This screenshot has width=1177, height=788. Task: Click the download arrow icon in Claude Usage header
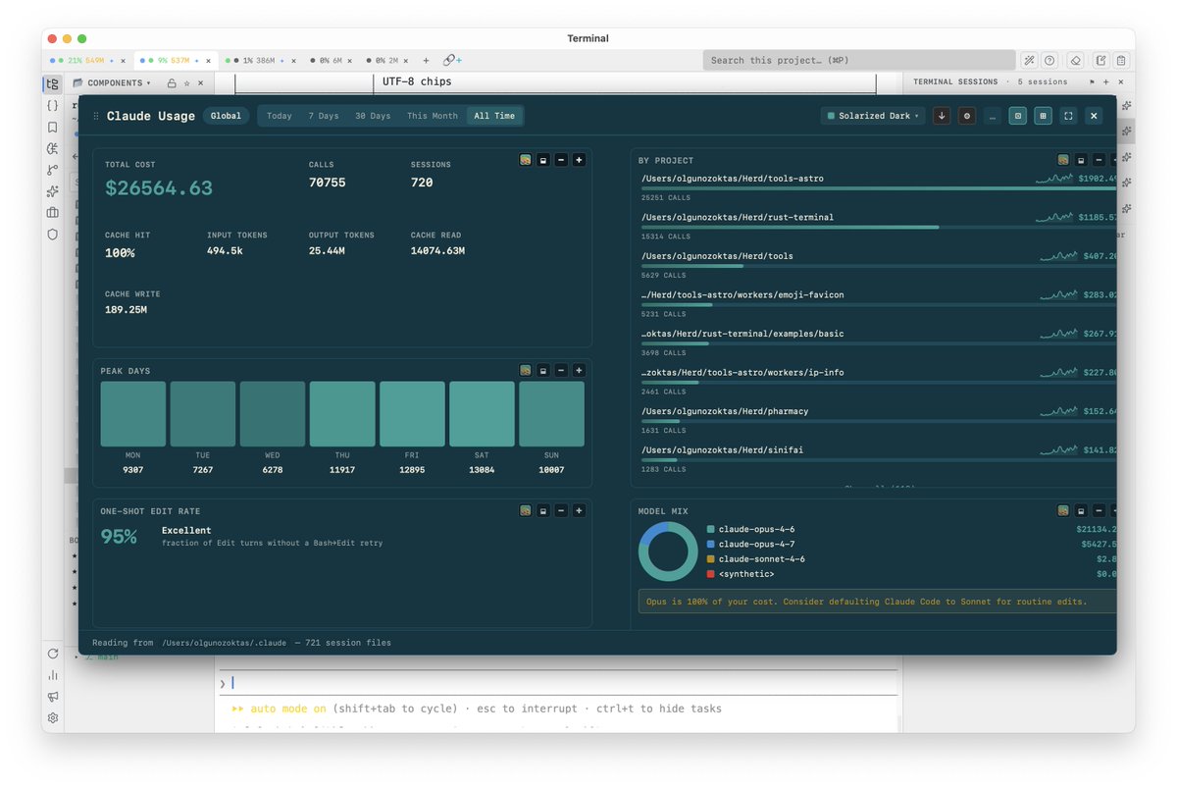(x=942, y=116)
